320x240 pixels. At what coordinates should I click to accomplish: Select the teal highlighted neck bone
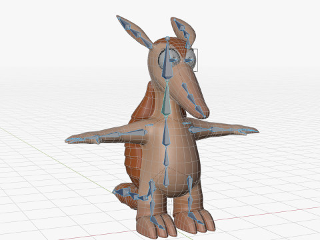coord(166,101)
